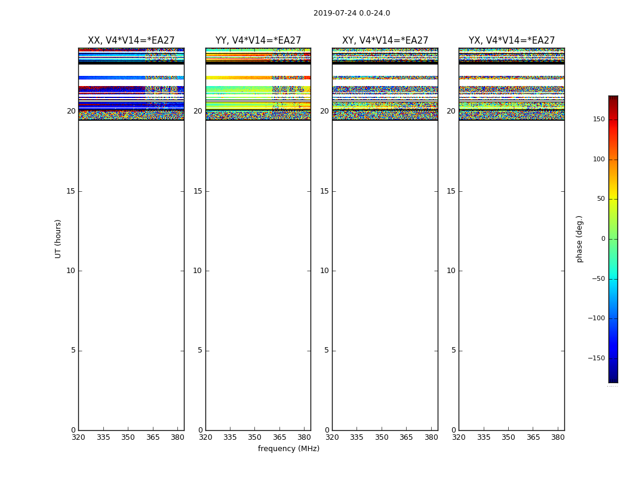This screenshot has height=478, width=627.
Task: Click the YX, V4*V14=*EA27 panel title
Action: [x=511, y=41]
